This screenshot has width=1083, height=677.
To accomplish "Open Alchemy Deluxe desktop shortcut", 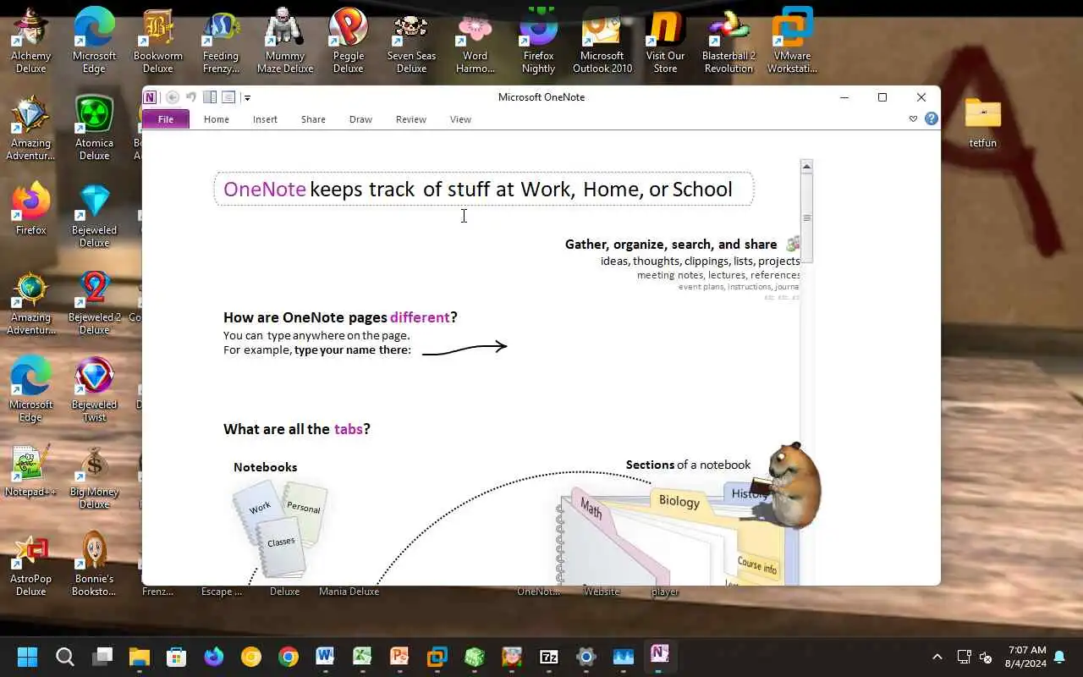I will pyautogui.click(x=30, y=41).
